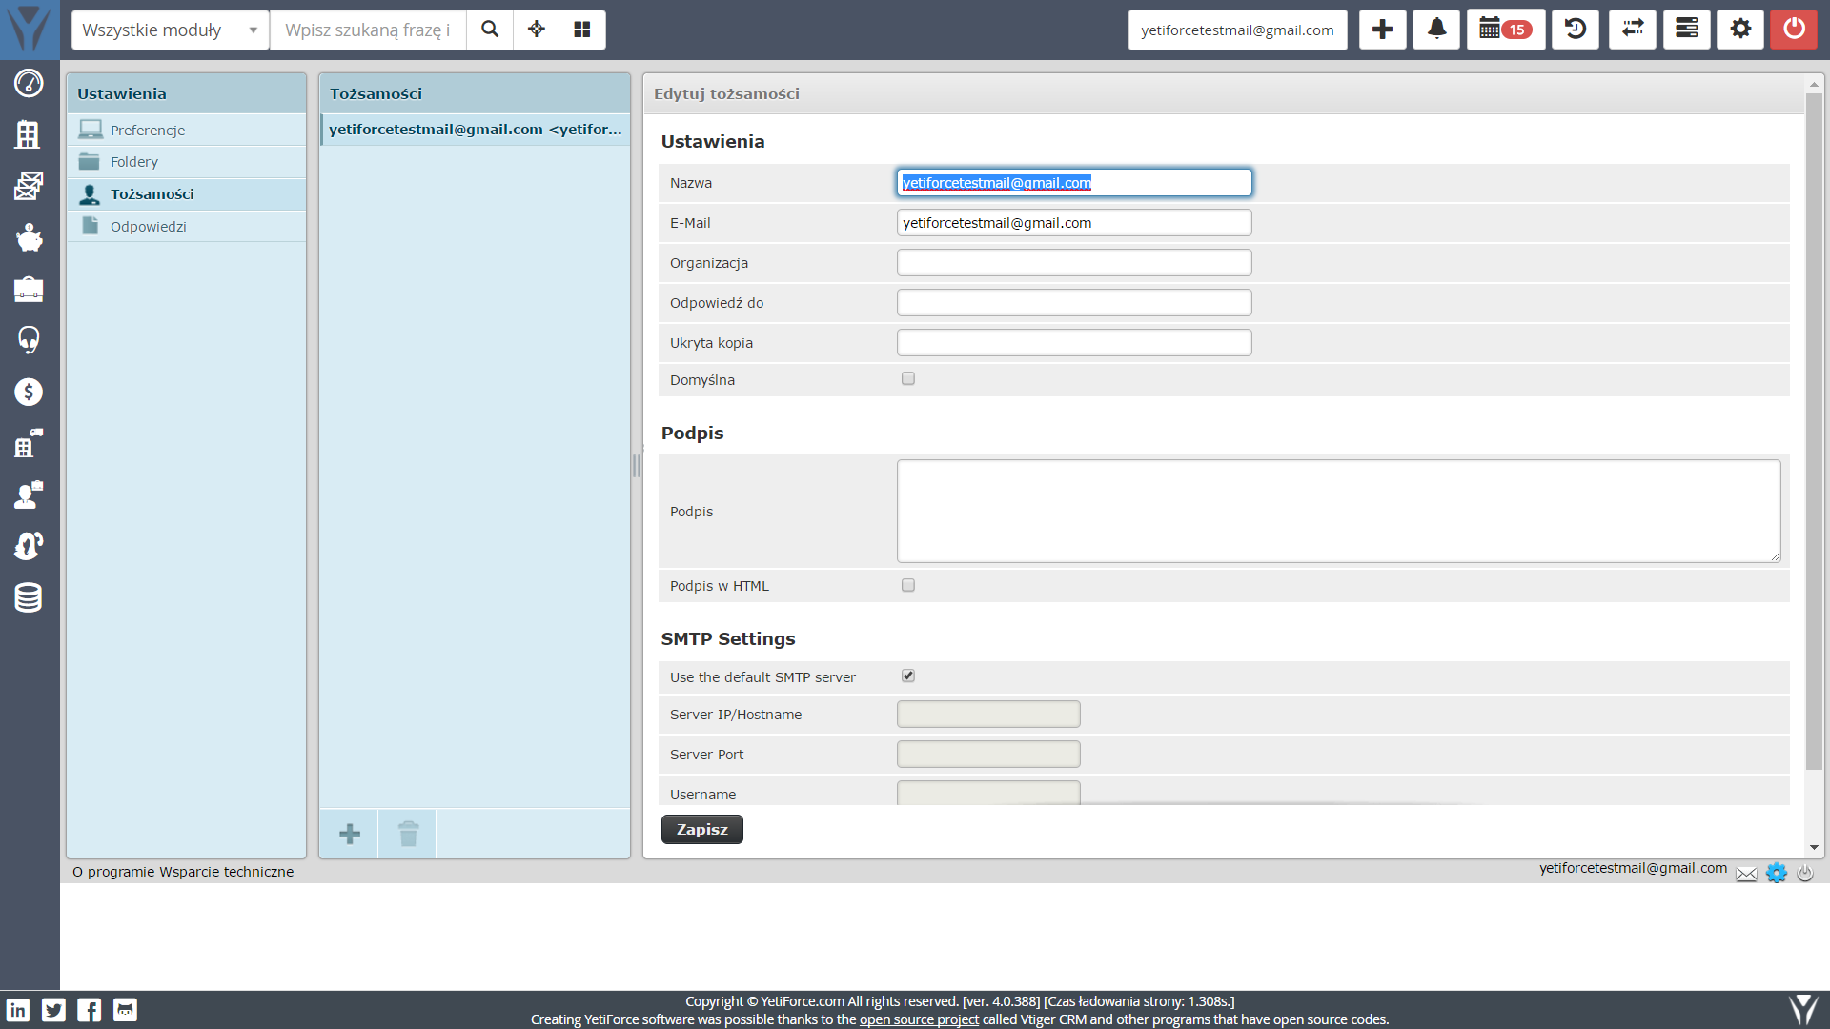Click the power icon in mail footer

(1805, 873)
